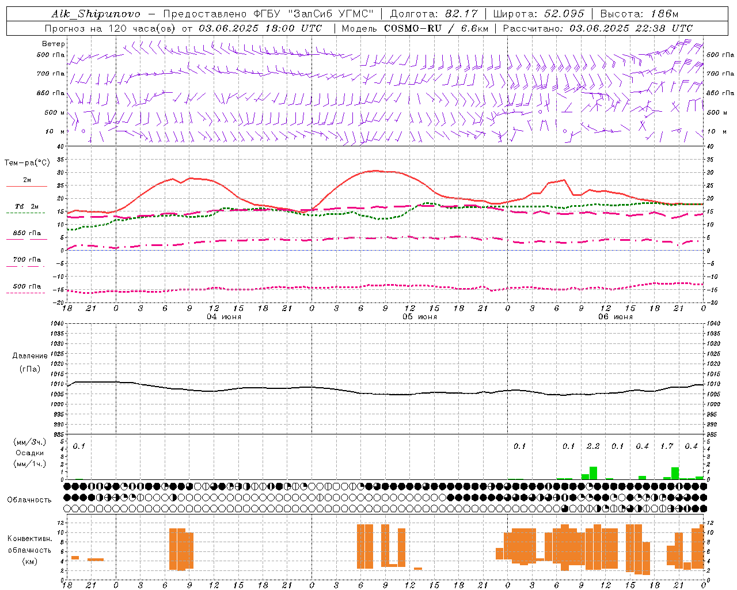Screen dimensions: 737x590
Task: Click the 'Высота: 186м' elevation text
Action: [x=639, y=14]
